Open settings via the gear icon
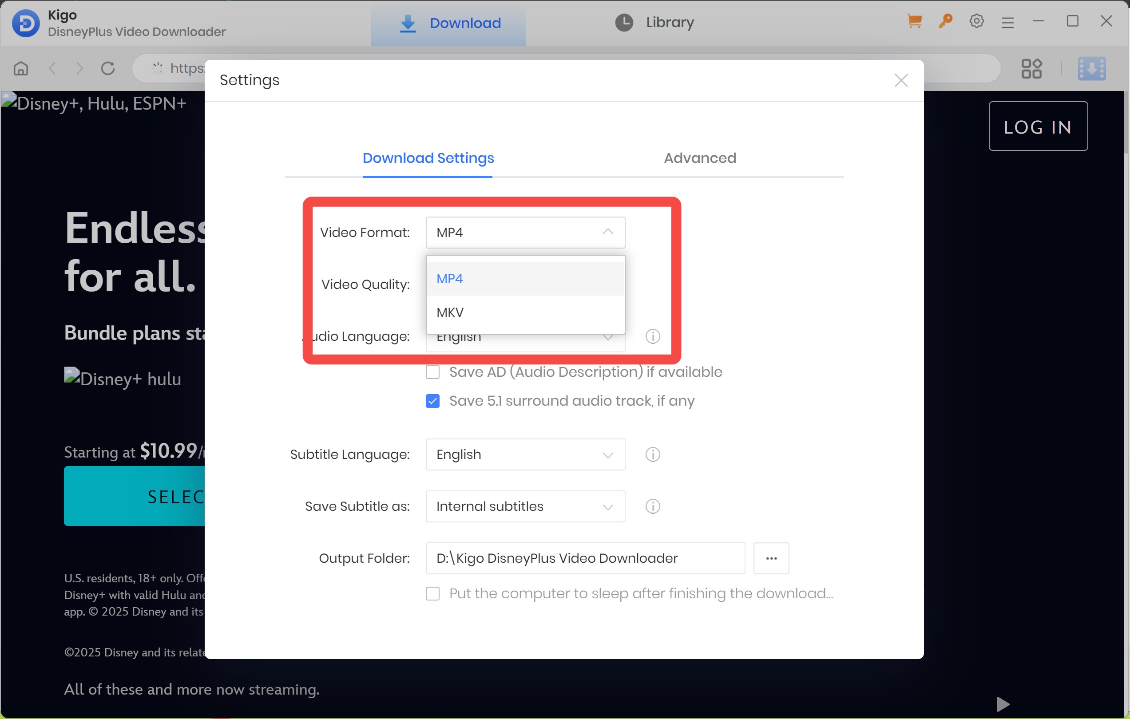1130x719 pixels. [x=976, y=21]
